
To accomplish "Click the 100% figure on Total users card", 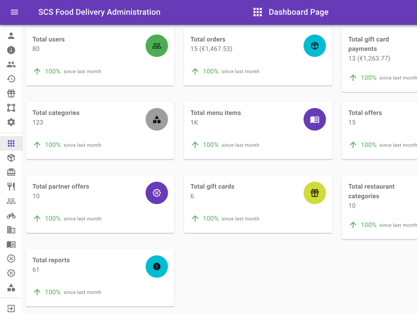I will click(x=53, y=71).
